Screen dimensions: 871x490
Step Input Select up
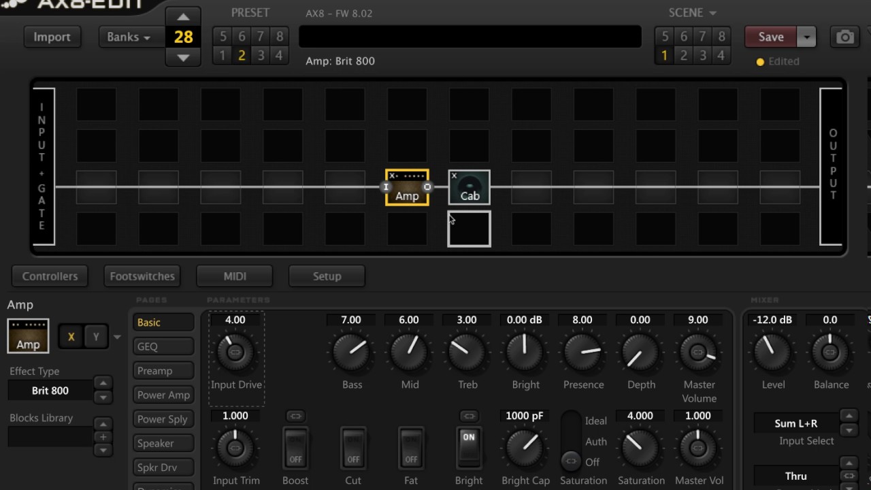[x=849, y=416]
